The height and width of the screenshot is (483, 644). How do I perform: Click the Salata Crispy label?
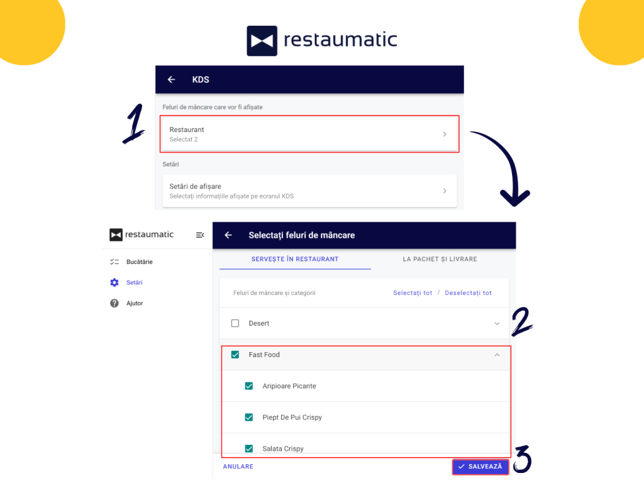pos(283,448)
